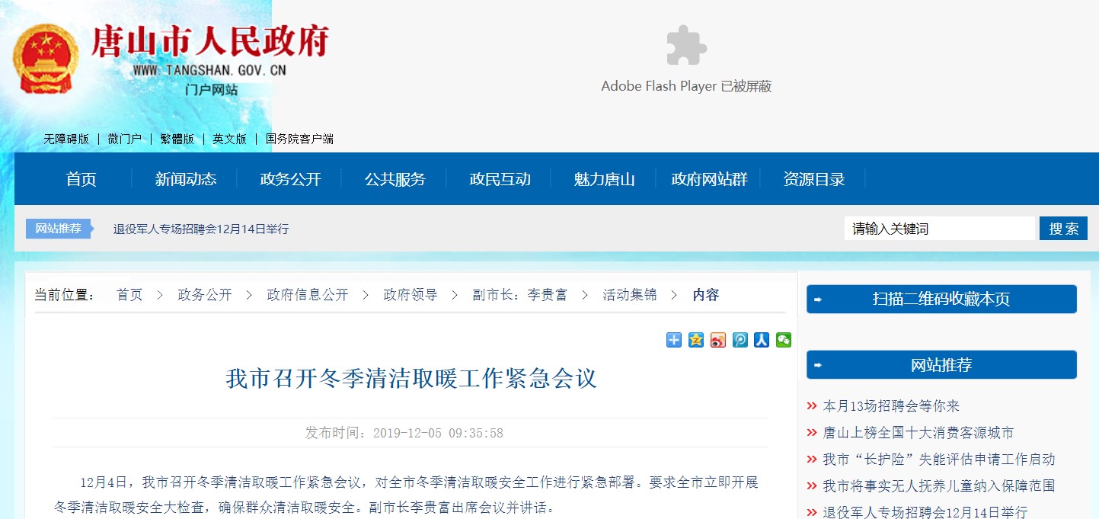The height and width of the screenshot is (519, 1099).
Task: Switch to 繁體版 site version
Action: pos(177,139)
